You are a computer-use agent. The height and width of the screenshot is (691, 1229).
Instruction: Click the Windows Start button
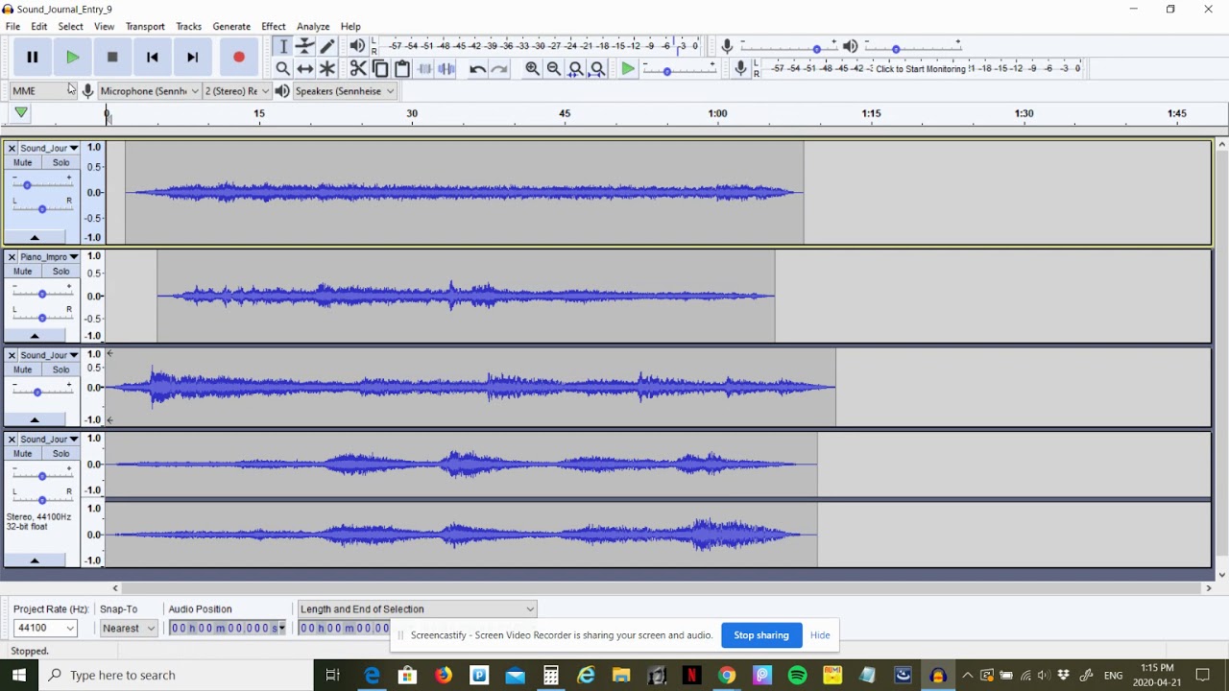(19, 676)
